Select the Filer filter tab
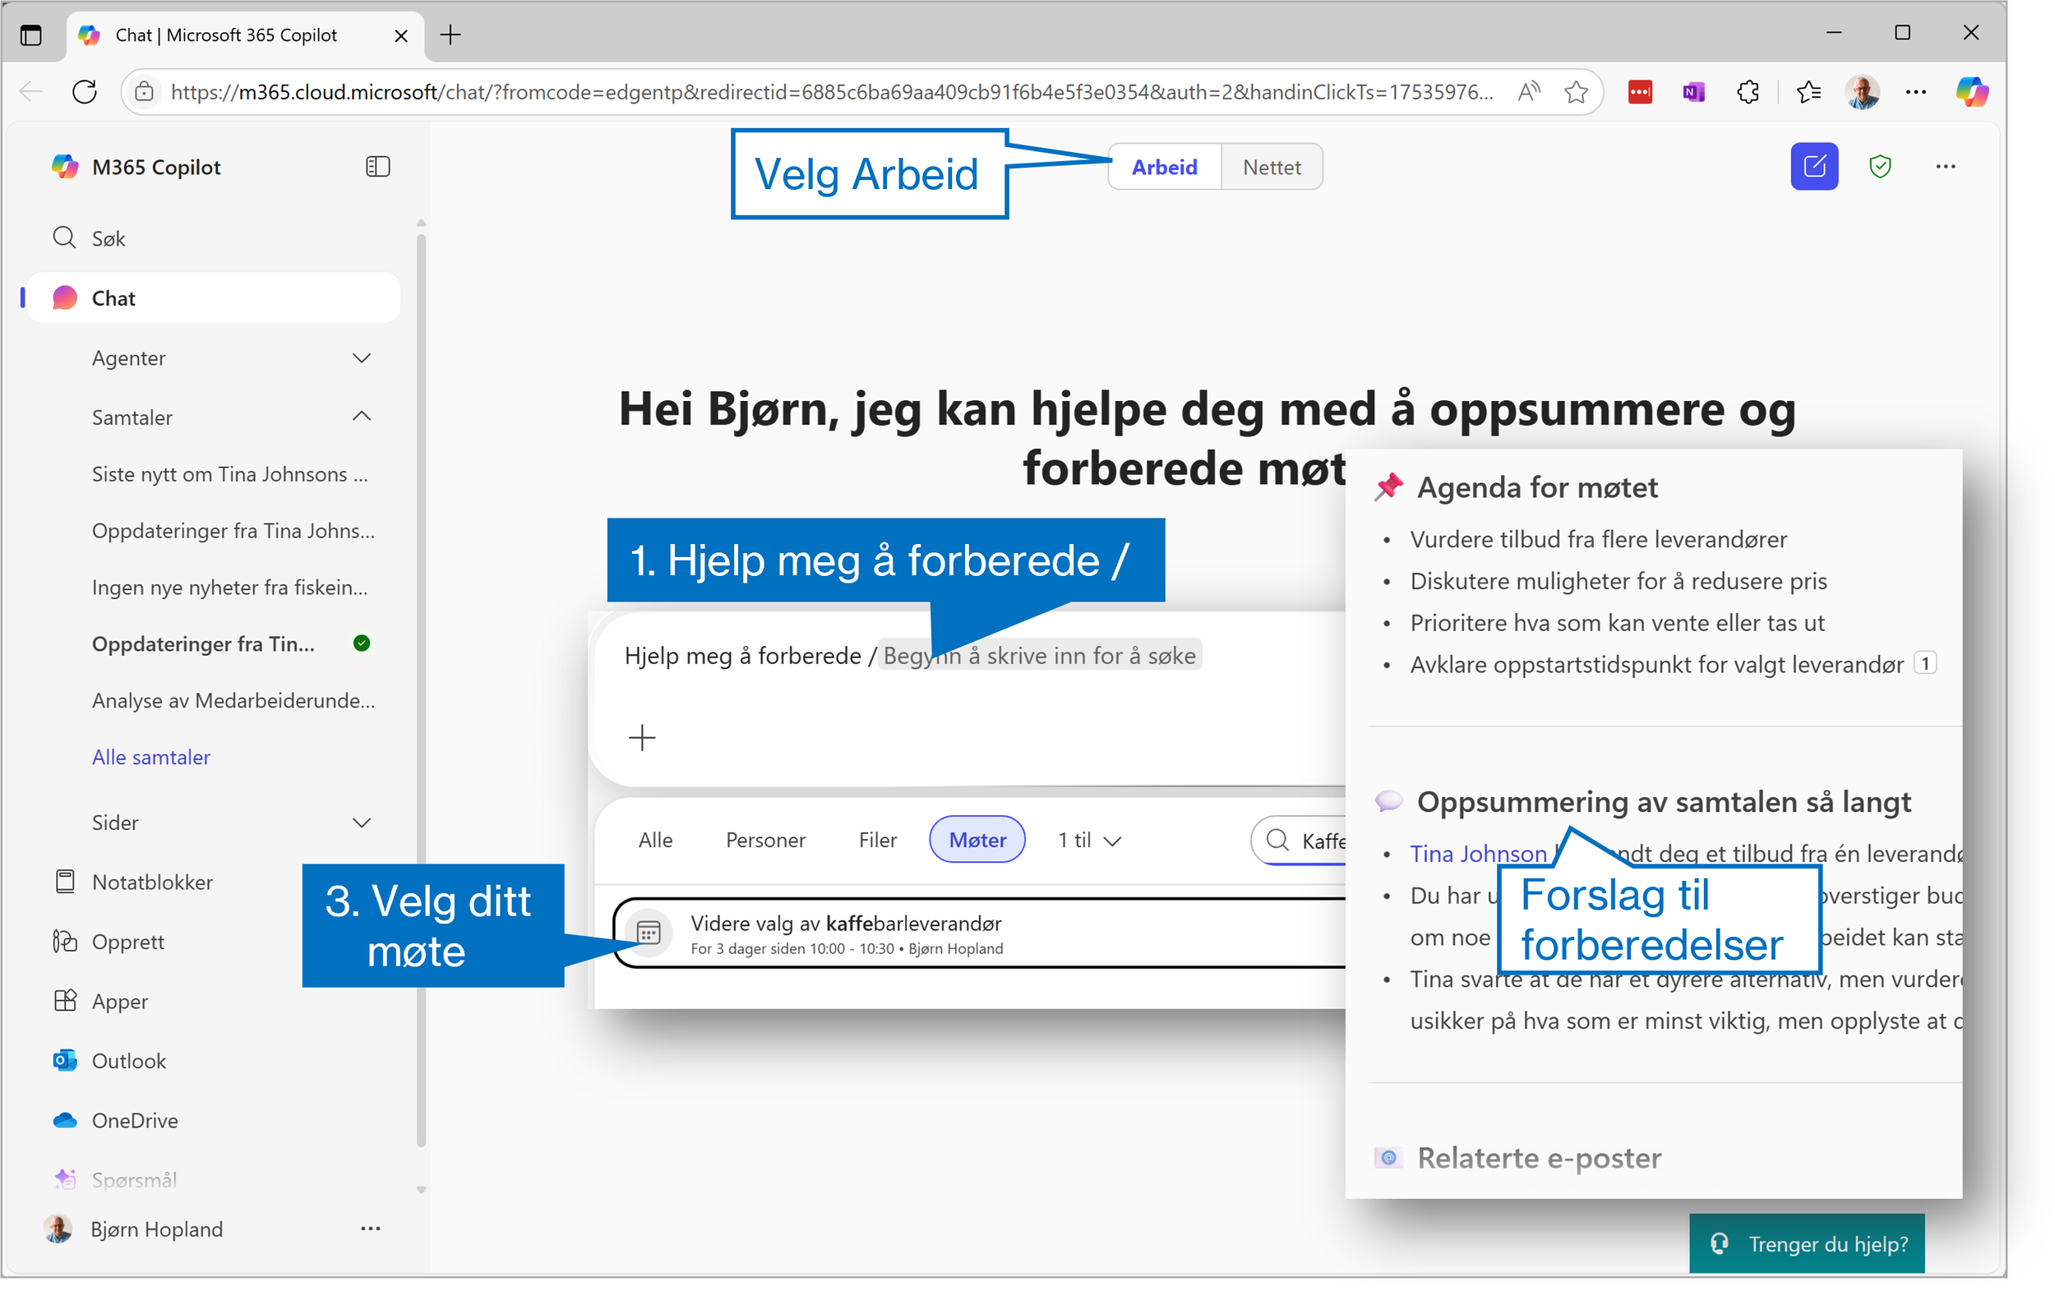2055x1291 pixels. click(x=876, y=840)
